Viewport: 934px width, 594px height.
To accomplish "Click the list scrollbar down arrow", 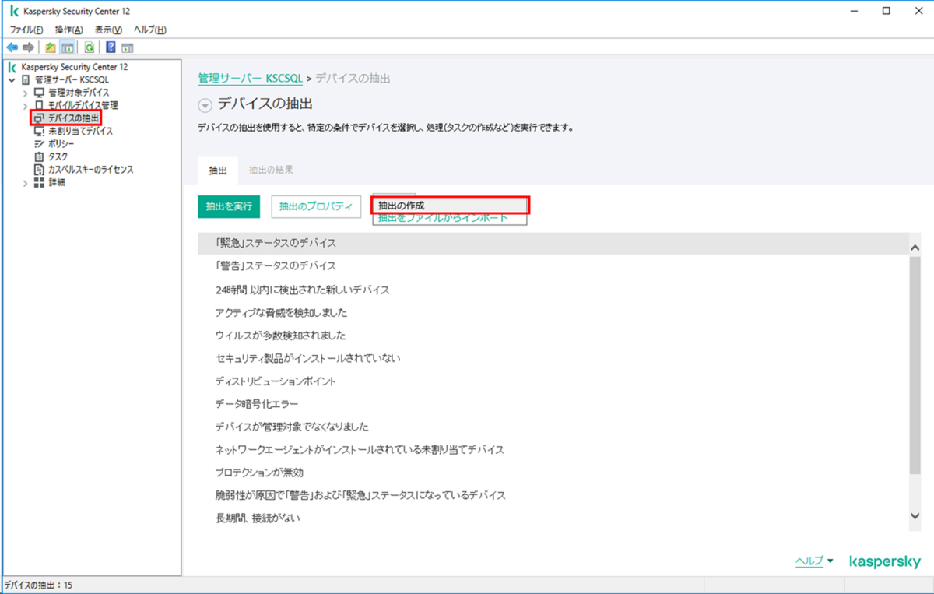I will pos(915,516).
